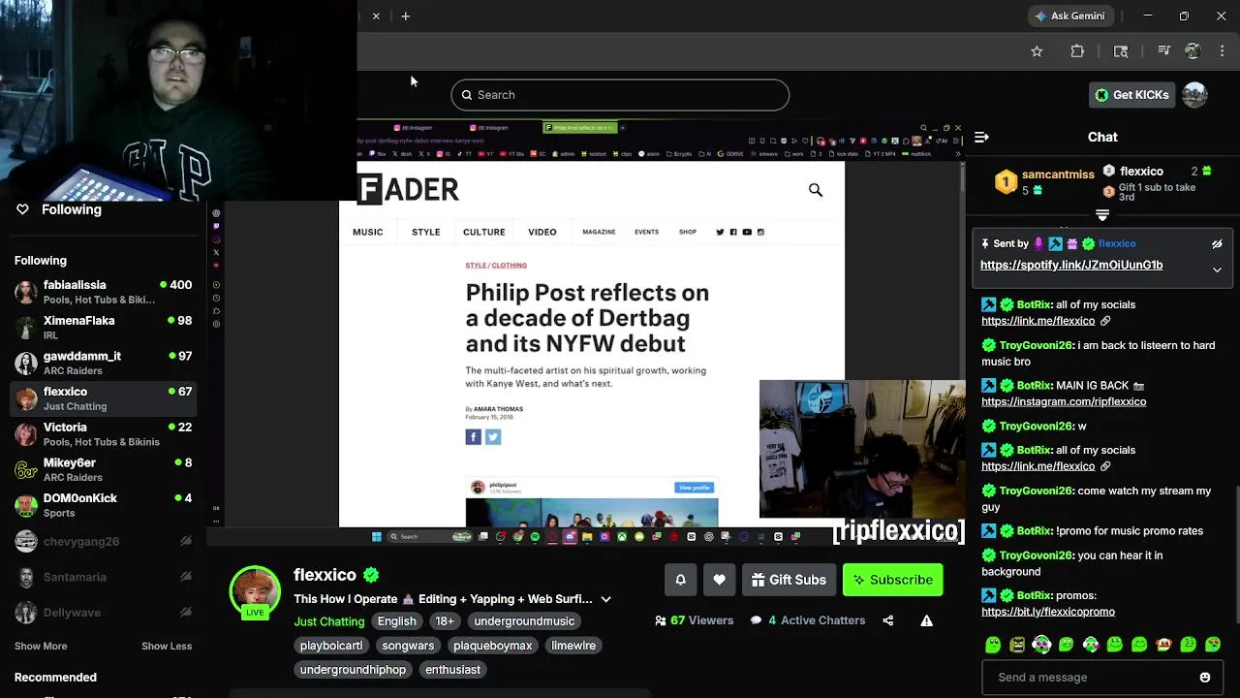Open the spotify.link pinned URL

[x=1071, y=265]
